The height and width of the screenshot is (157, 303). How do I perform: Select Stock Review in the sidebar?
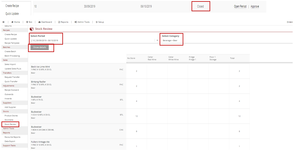[x=10, y=124]
